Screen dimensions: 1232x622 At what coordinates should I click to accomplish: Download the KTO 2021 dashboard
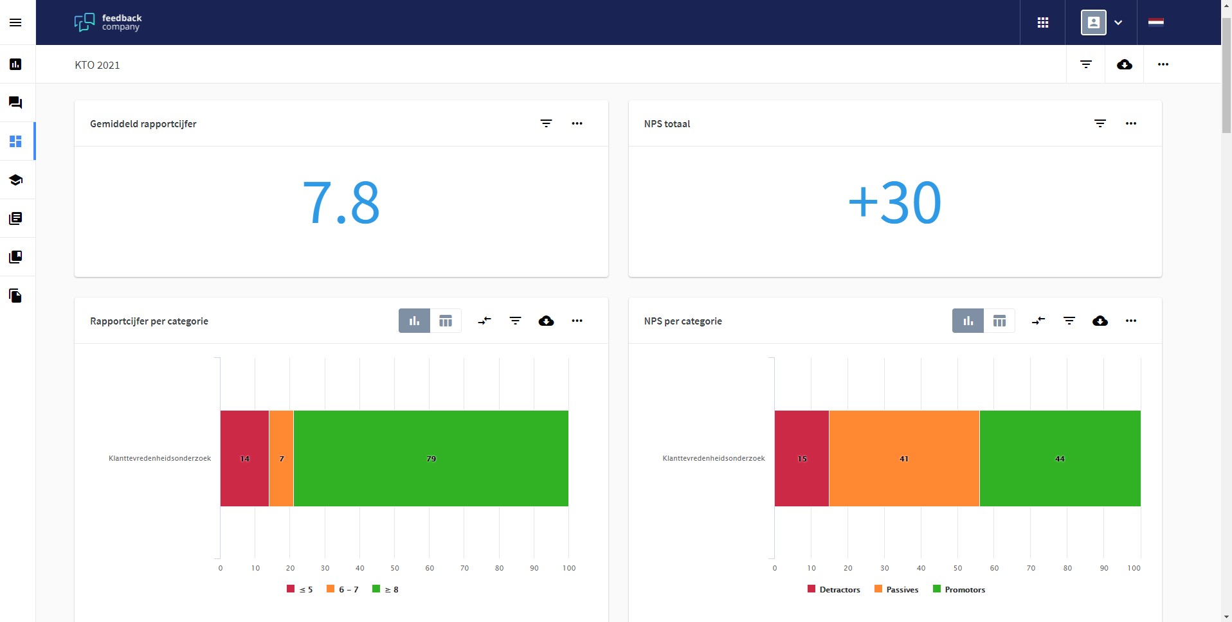pos(1125,64)
